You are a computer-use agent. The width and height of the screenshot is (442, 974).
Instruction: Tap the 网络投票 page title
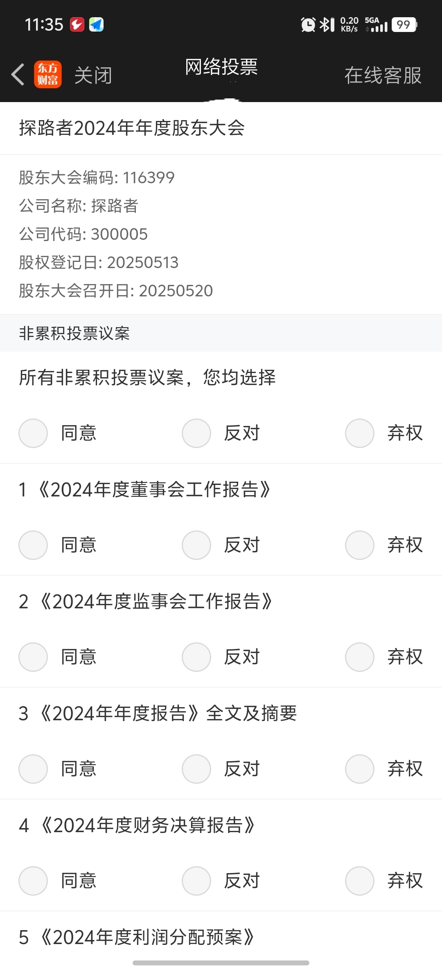[x=221, y=67]
